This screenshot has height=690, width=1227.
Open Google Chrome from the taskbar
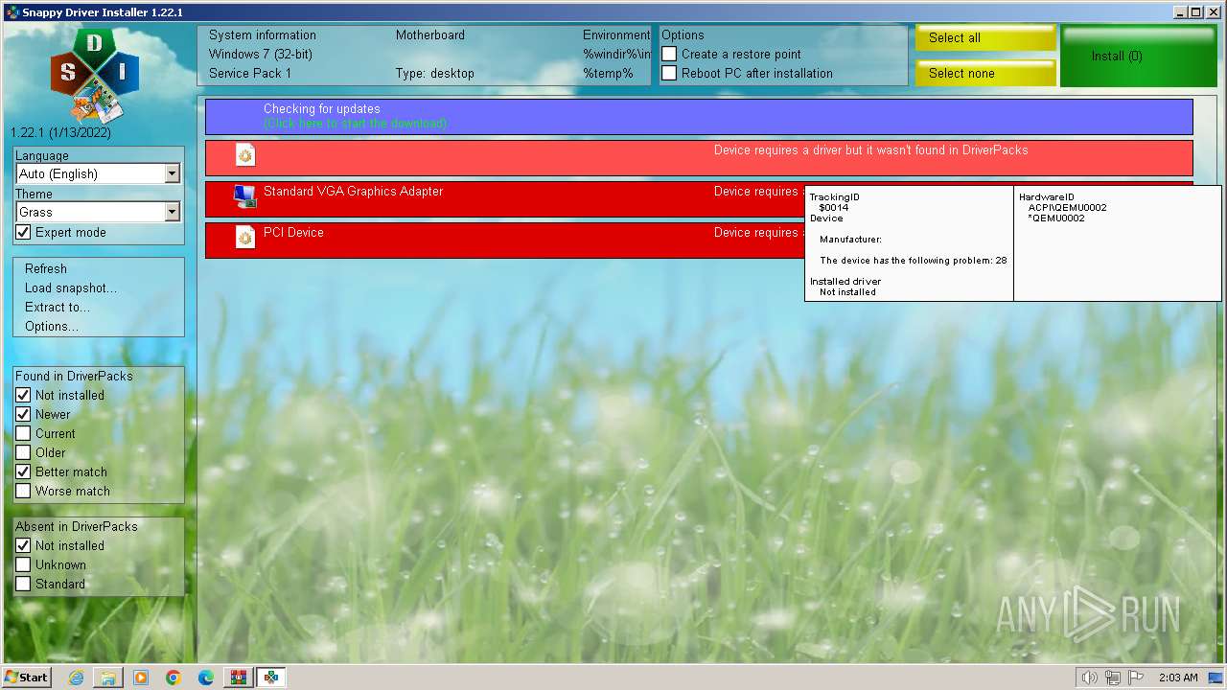click(x=174, y=678)
